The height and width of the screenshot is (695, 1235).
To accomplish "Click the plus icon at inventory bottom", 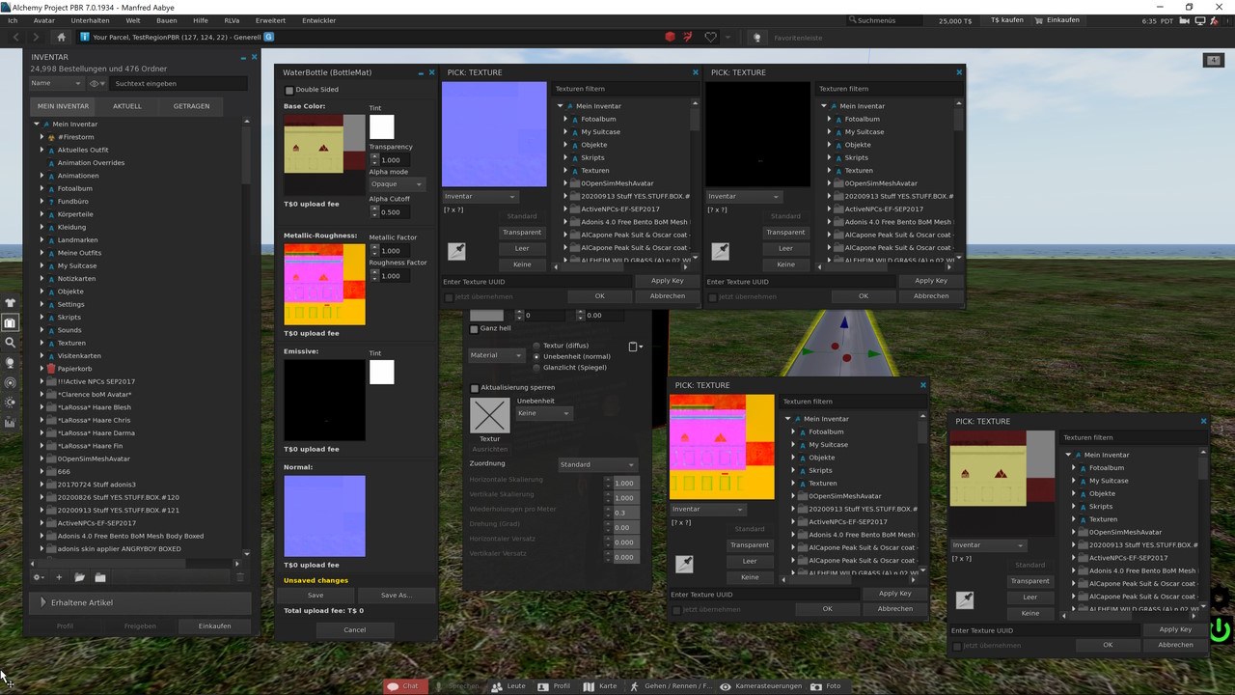I will tap(59, 577).
